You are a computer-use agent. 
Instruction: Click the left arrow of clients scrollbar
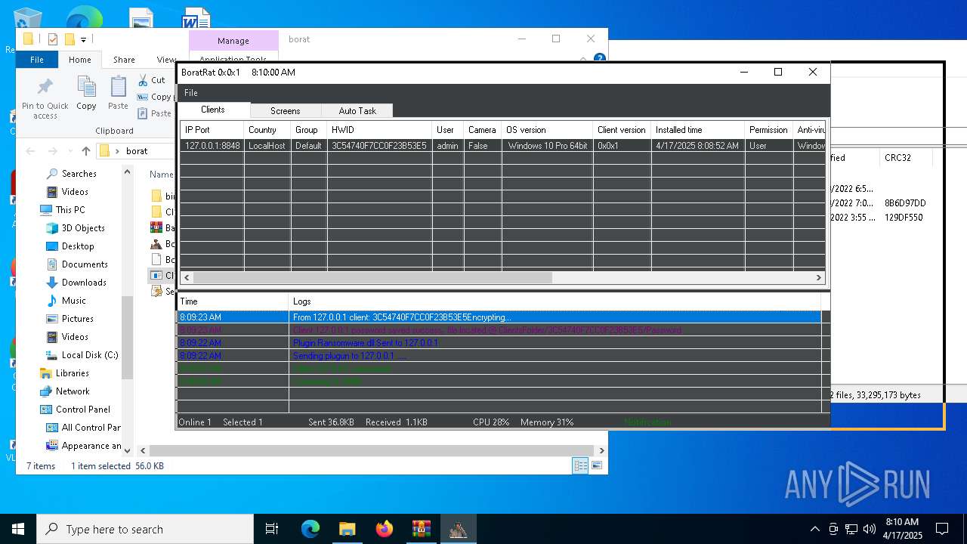pyautogui.click(x=187, y=277)
